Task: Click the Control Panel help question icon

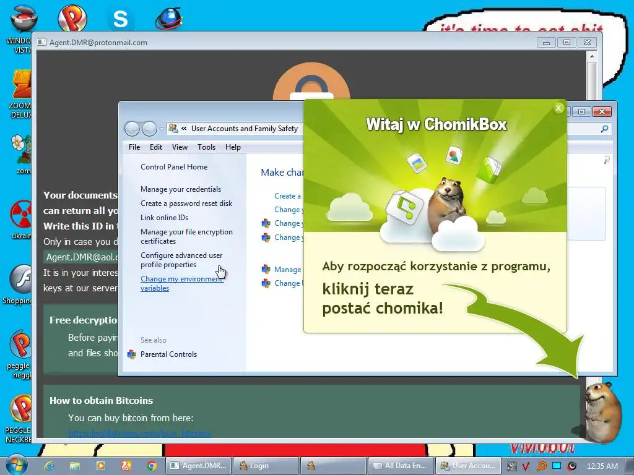Action: coord(607,160)
